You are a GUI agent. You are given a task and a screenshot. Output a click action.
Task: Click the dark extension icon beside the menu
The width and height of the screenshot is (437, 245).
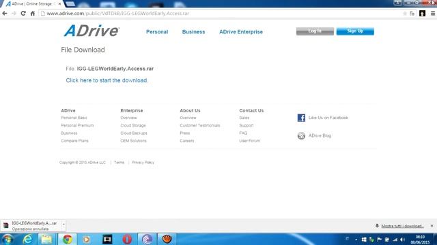coord(422,14)
